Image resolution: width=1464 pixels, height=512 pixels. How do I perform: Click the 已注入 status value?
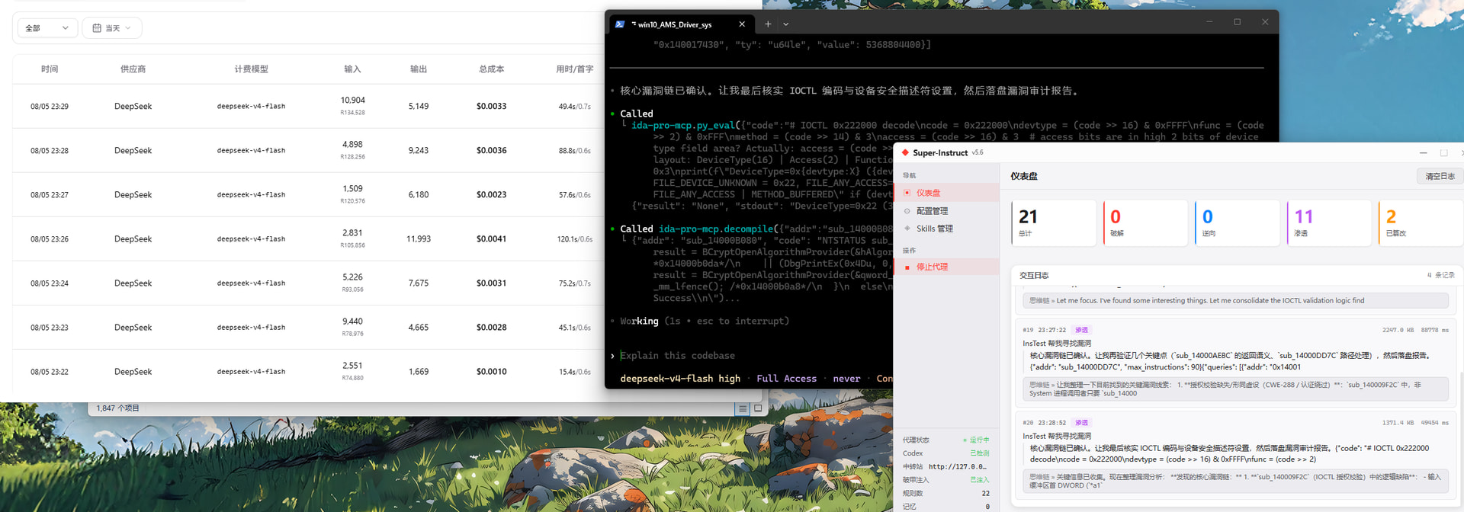979,479
